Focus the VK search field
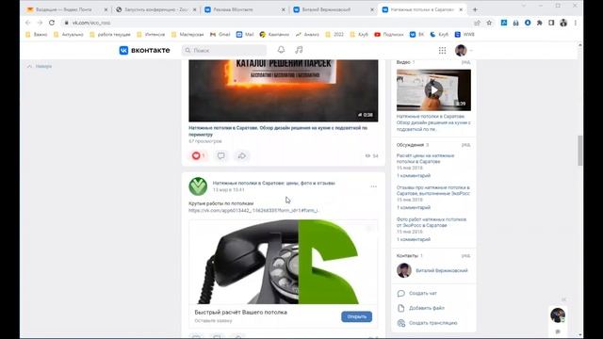Image resolution: width=603 pixels, height=339 pixels. coord(224,50)
